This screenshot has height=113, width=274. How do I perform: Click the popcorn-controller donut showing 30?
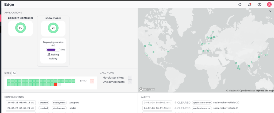click(20, 28)
